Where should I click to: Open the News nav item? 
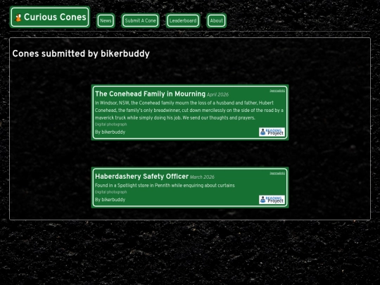106,20
